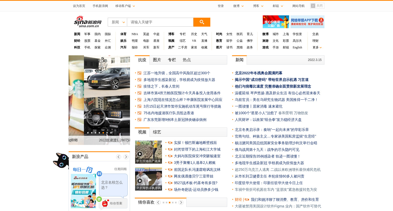393x211 pixels.
Task: Open the 新浪国际学校 promo image
Action: click(x=83, y=191)
